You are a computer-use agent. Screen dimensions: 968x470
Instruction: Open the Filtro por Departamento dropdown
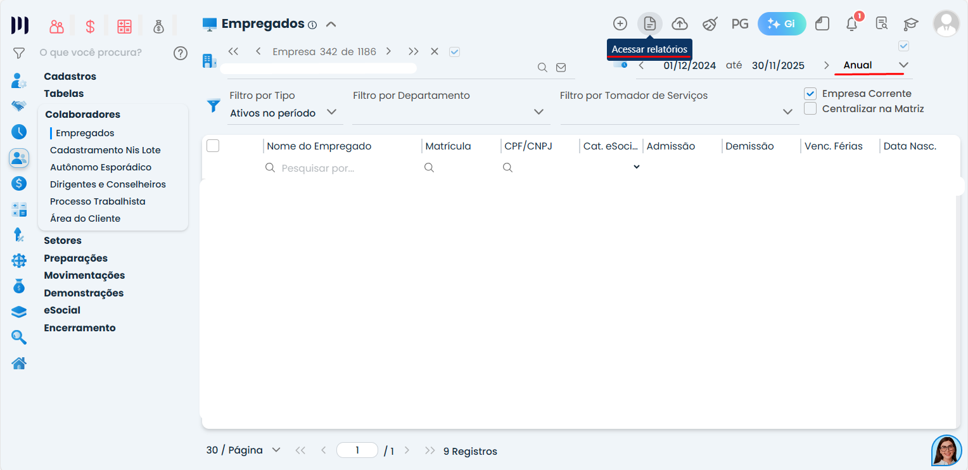pyautogui.click(x=450, y=112)
